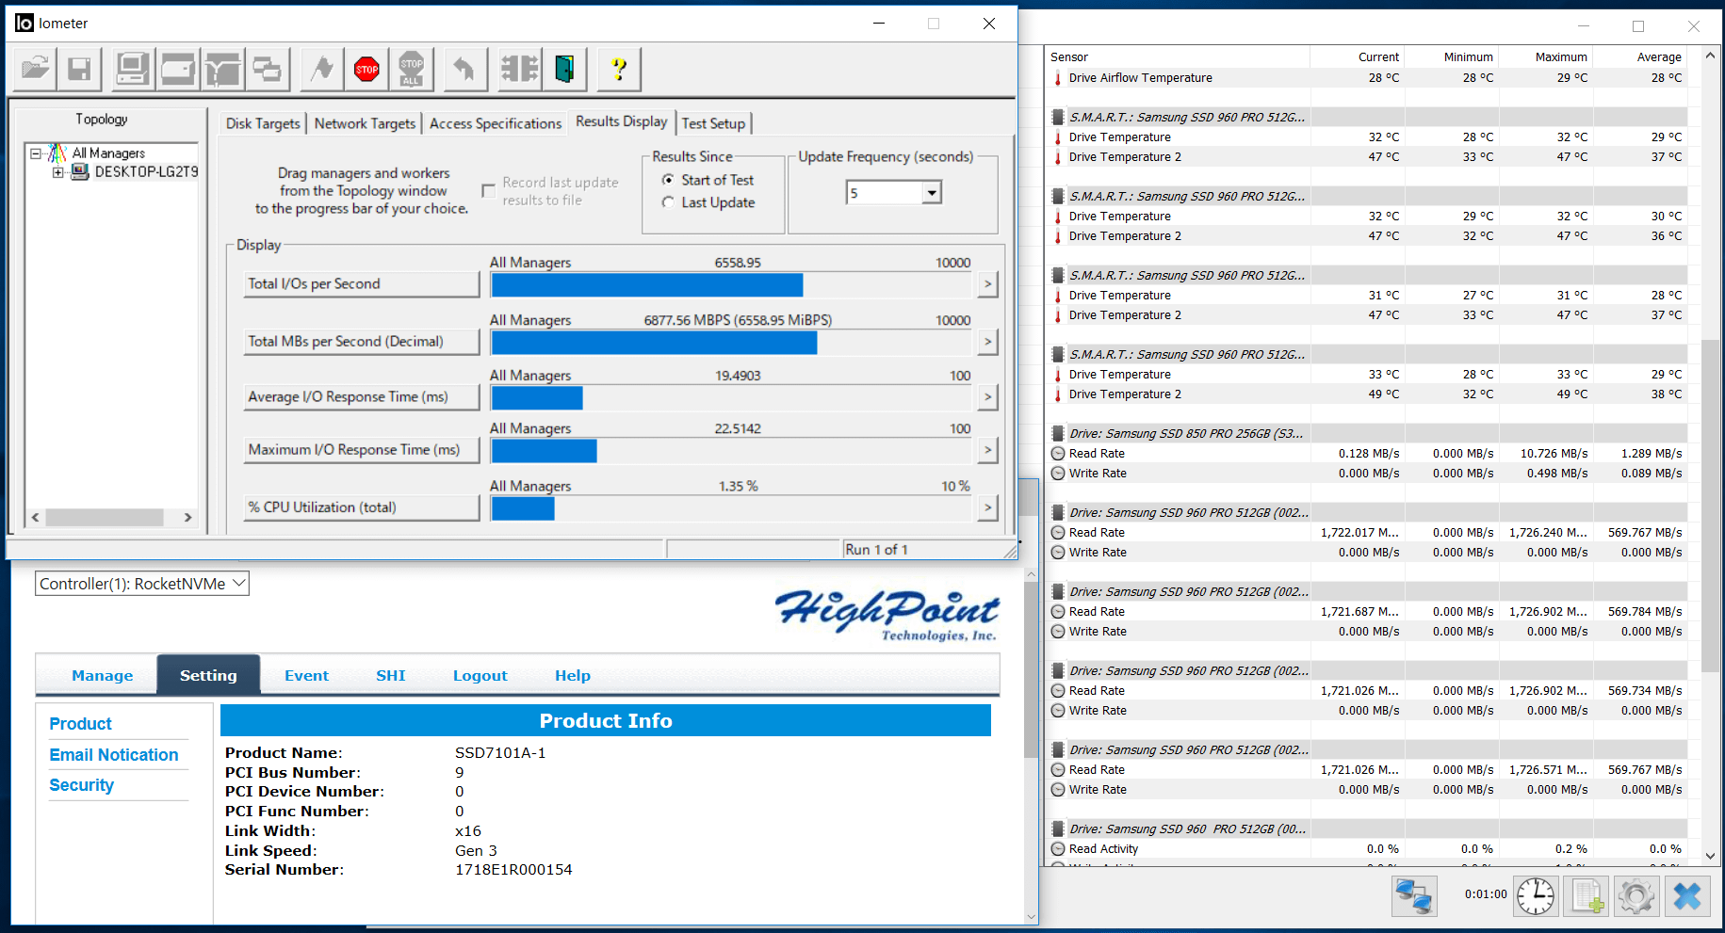Expand the DESKTOP-LG2T9 tree node
Screen dimensions: 1725x933
(58, 172)
